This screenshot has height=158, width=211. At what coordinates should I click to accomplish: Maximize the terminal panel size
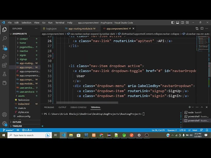(x=202, y=107)
